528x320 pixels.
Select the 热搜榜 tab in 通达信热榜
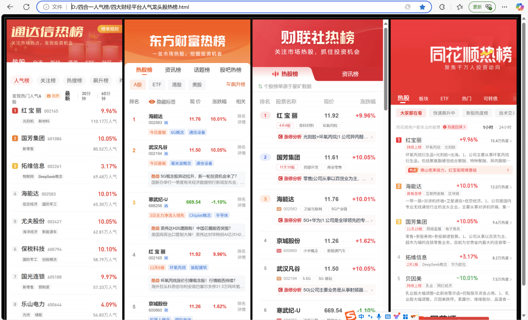coord(74,81)
